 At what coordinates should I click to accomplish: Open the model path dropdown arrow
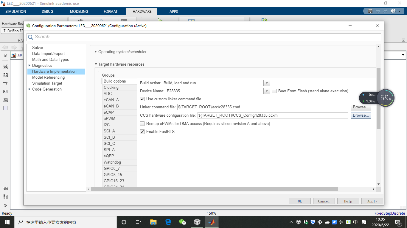(403, 55)
